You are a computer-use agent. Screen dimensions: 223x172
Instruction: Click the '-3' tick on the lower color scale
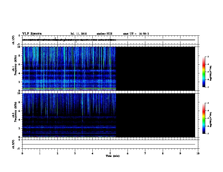pyautogui.click(x=208, y=103)
